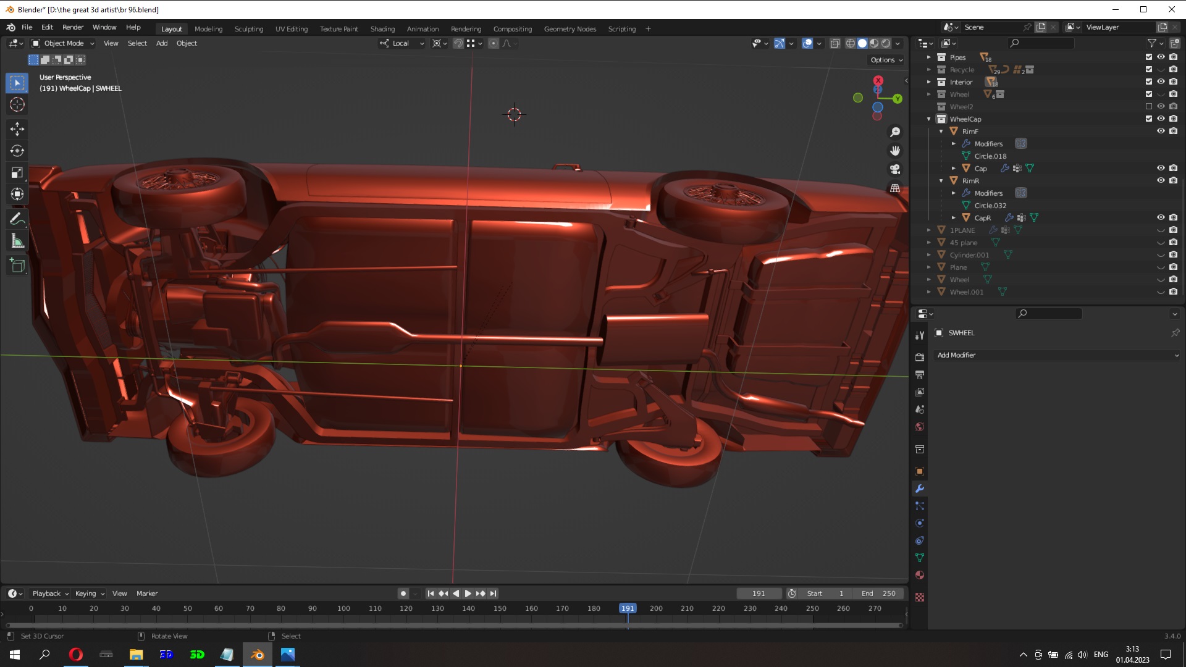The image size is (1186, 667).
Task: Pick the Annotate tool
Action: click(17, 219)
